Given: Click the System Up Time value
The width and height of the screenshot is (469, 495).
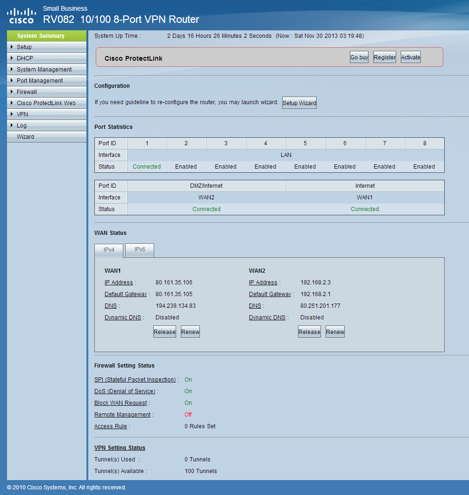Looking at the screenshot, I should click(x=266, y=36).
